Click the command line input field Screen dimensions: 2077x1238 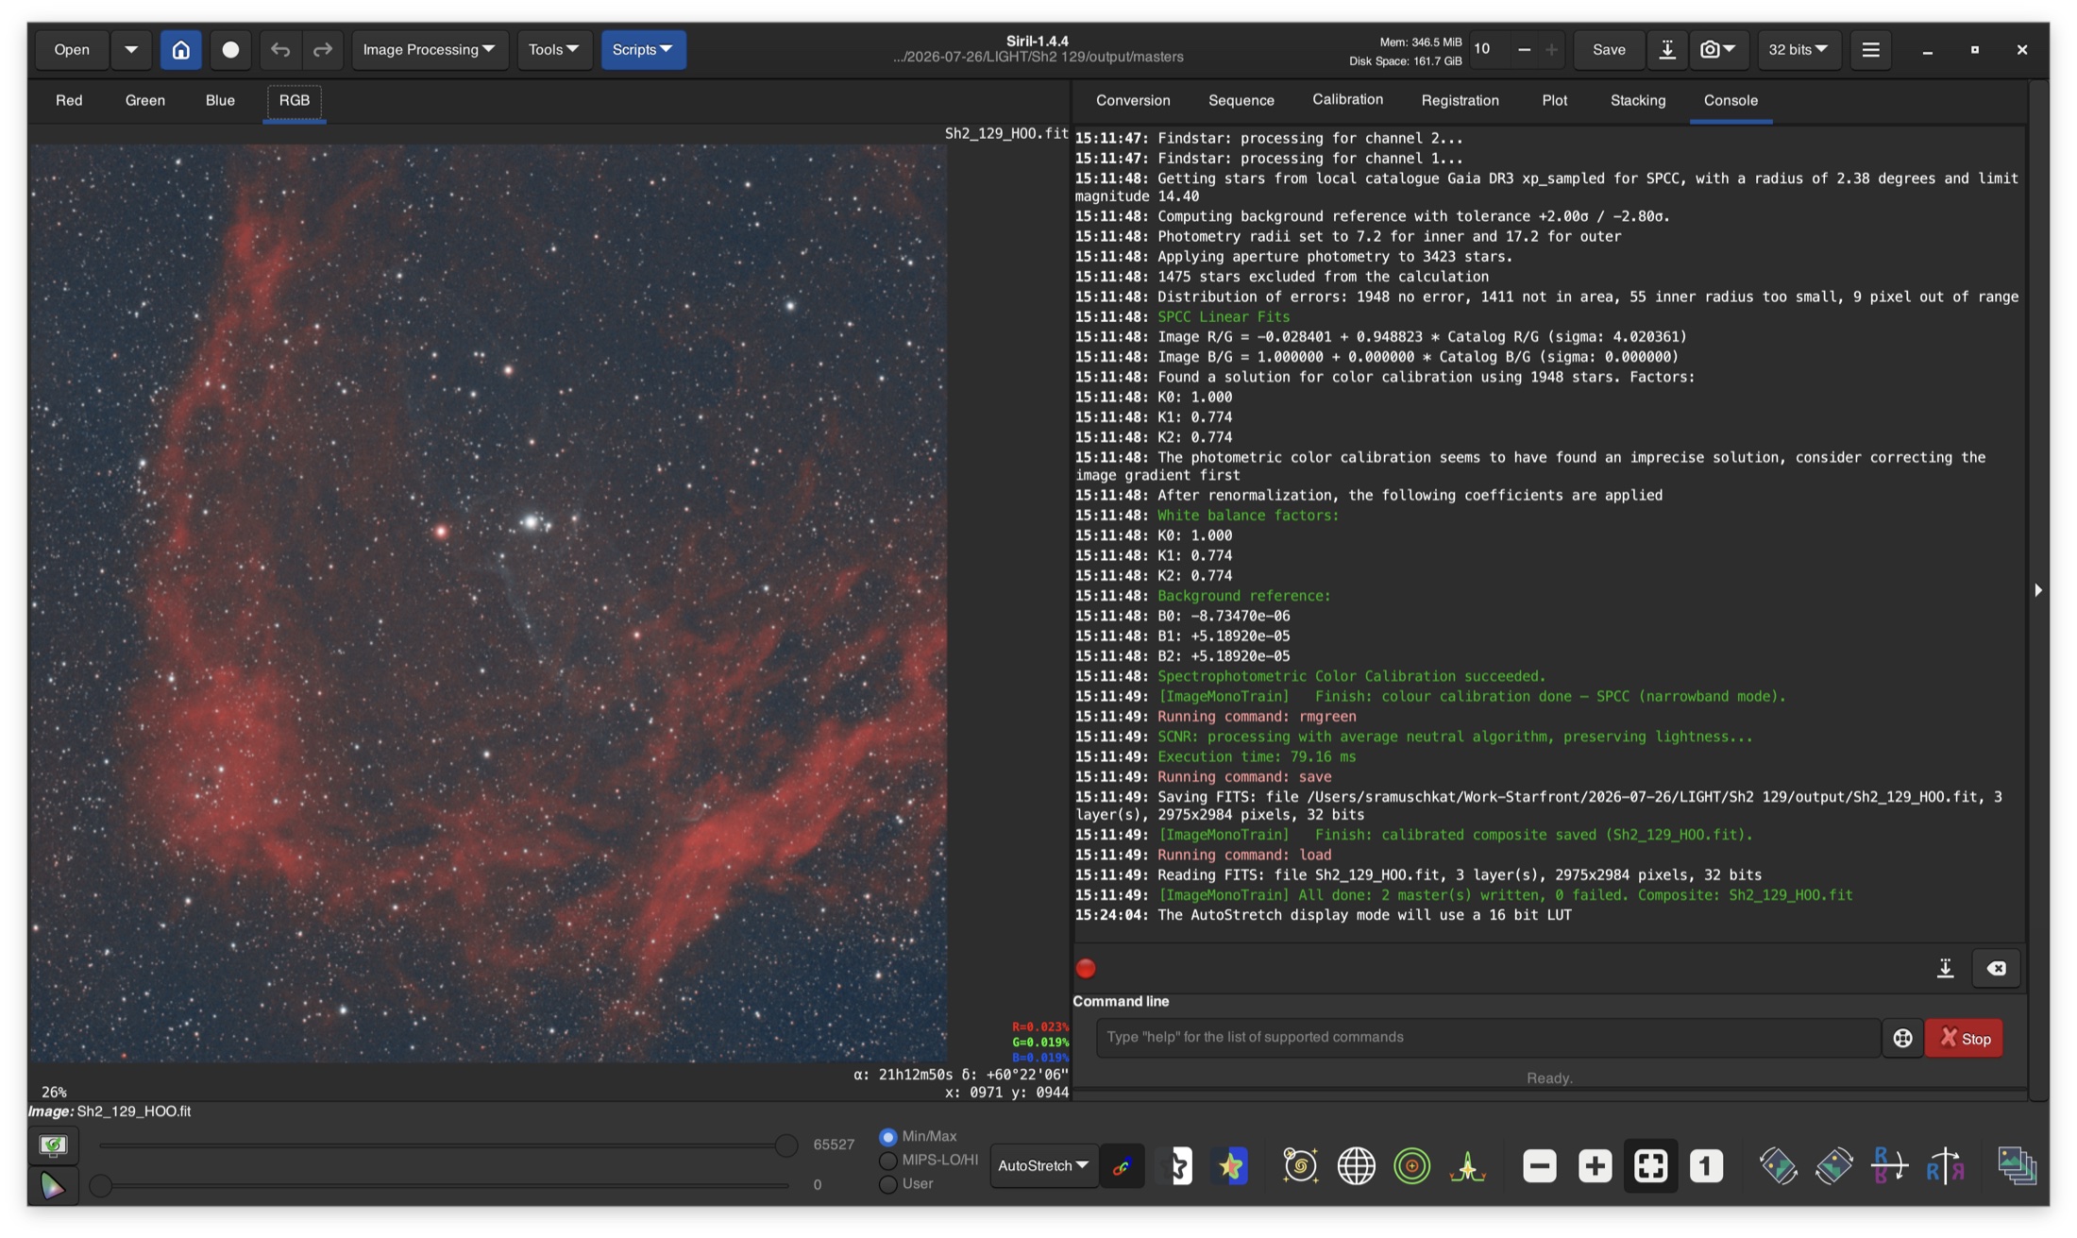(1487, 1037)
